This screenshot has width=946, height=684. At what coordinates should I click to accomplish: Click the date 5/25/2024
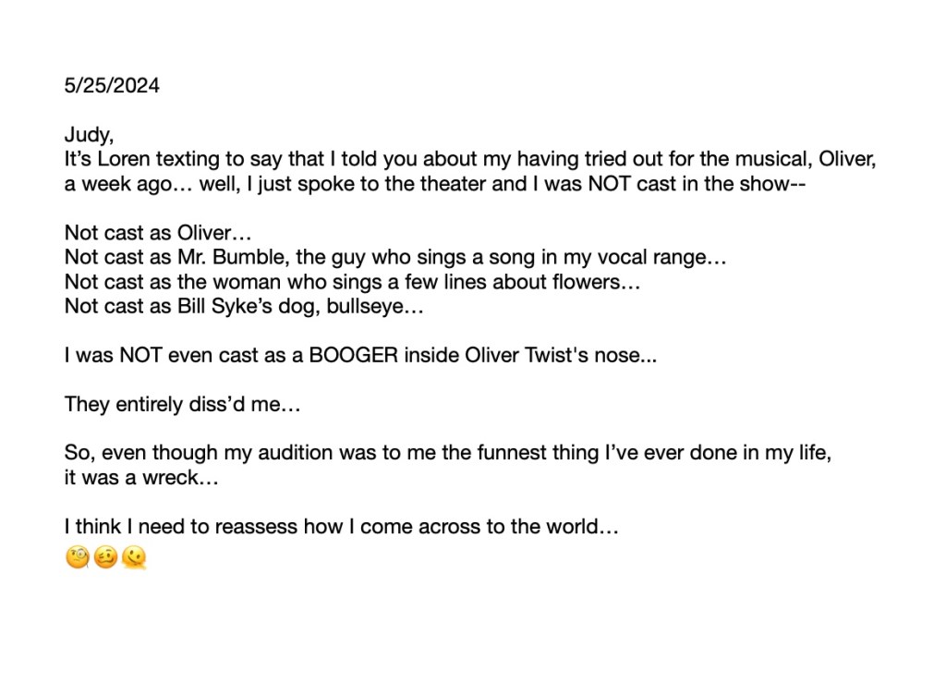coord(112,86)
